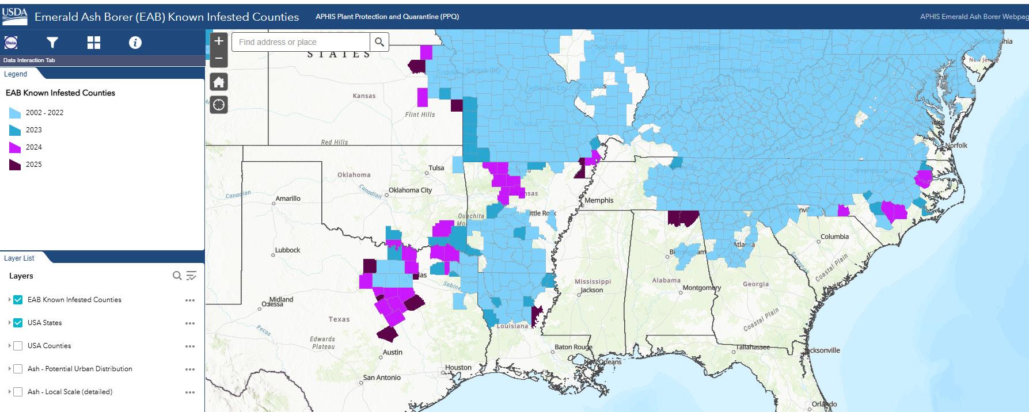Enable the Ash - Local Scale (detailed) layer
This screenshot has height=412, width=1029.
pos(18,392)
